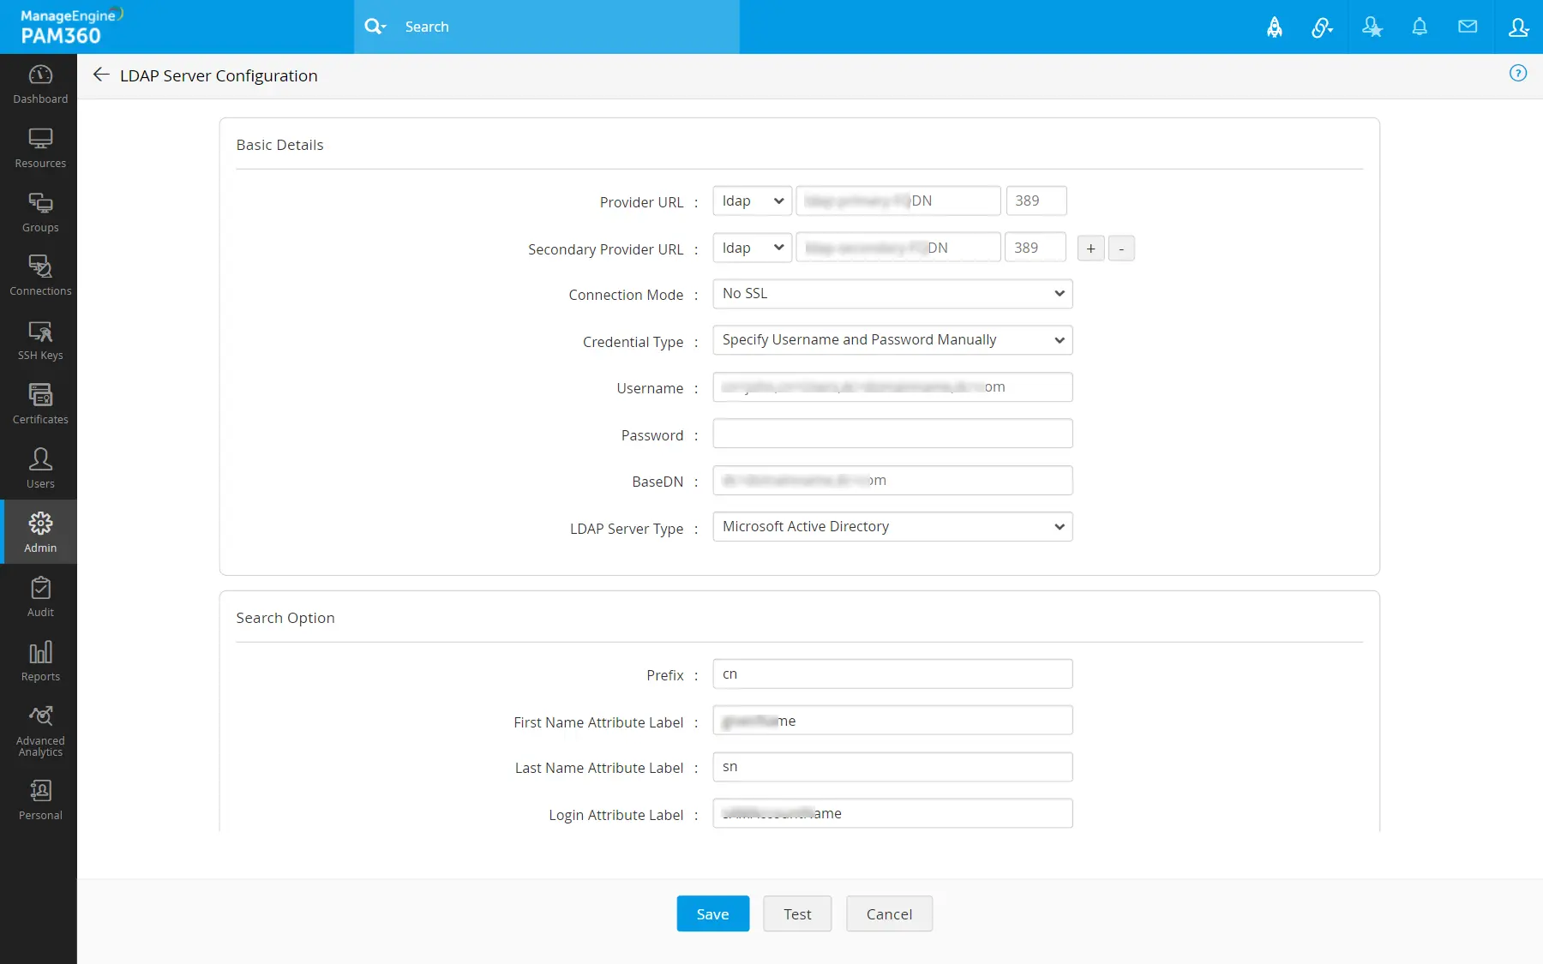Viewport: 1543px width, 964px height.
Task: Open the Audit section
Action: point(39,596)
